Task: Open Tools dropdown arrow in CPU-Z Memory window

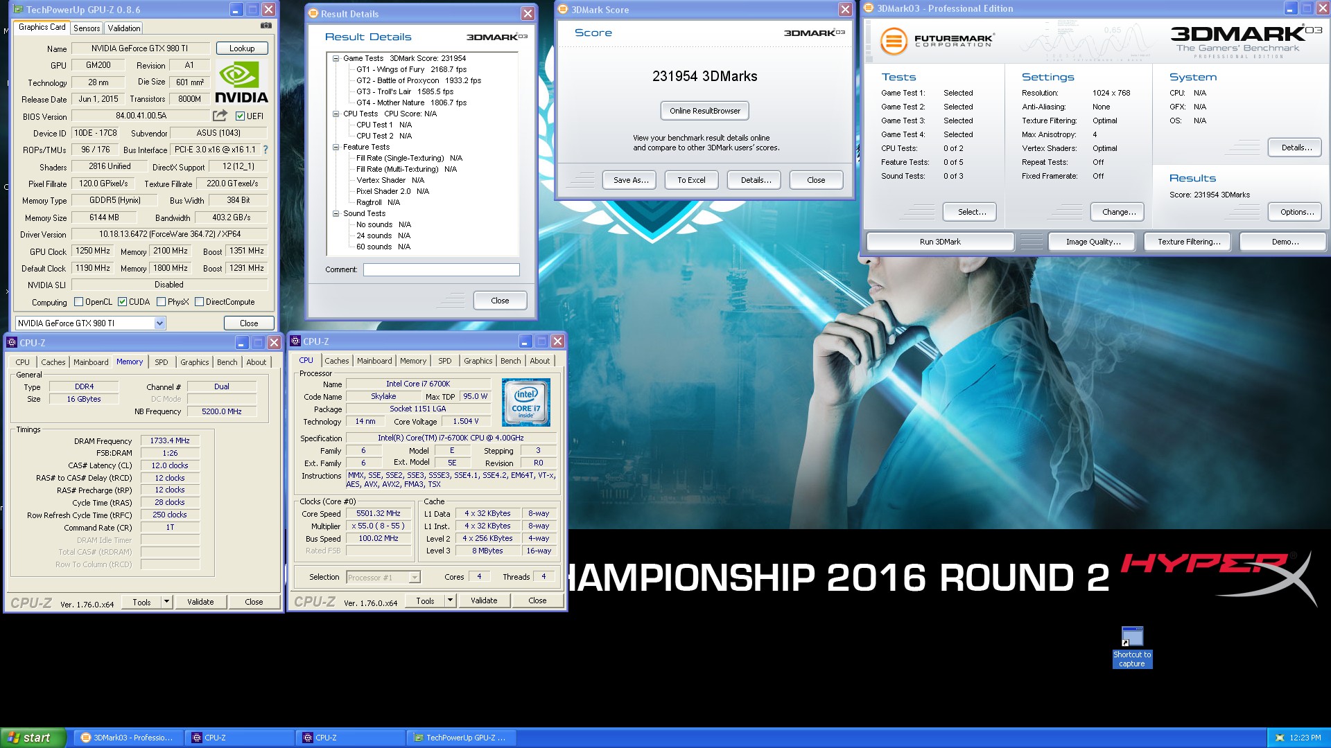Action: click(x=166, y=602)
